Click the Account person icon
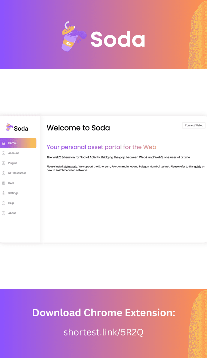Image resolution: width=207 pixels, height=358 pixels. point(3,153)
